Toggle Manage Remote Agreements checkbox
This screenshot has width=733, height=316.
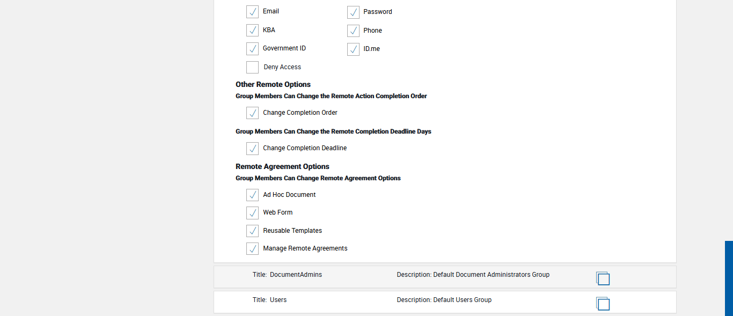click(x=252, y=249)
